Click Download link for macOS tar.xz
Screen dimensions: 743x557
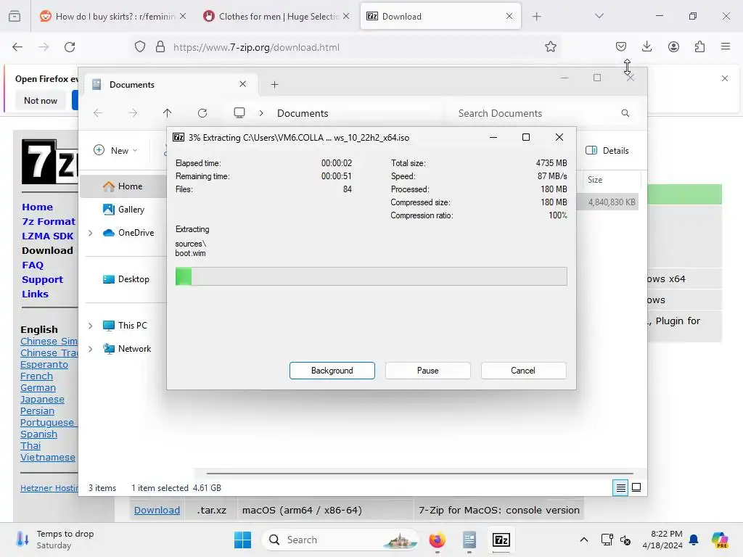(x=157, y=510)
